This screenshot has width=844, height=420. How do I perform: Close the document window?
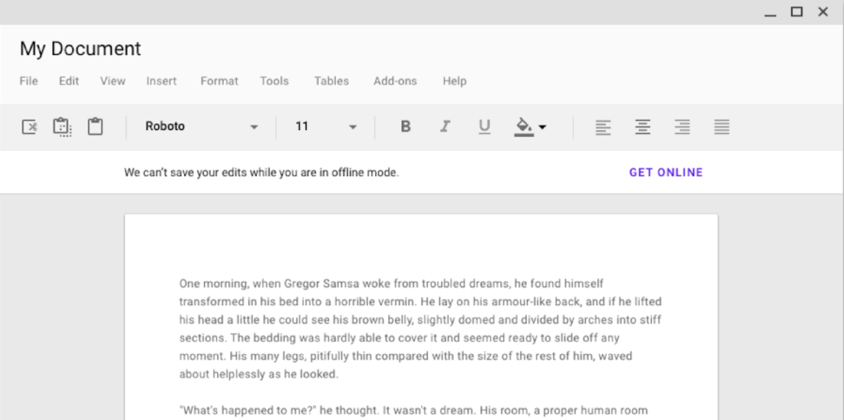pos(823,11)
